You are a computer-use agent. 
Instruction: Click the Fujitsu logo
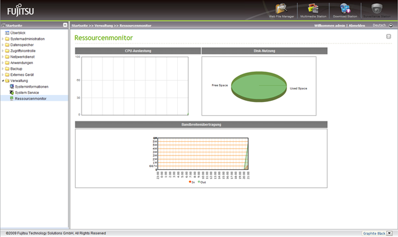coord(21,10)
